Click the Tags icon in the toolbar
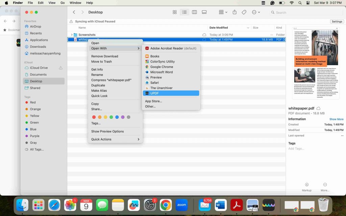The width and height of the screenshot is (346, 216). [x=244, y=12]
